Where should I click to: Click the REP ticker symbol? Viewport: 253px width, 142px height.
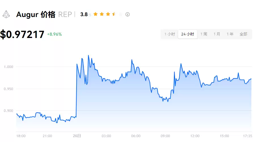point(65,14)
